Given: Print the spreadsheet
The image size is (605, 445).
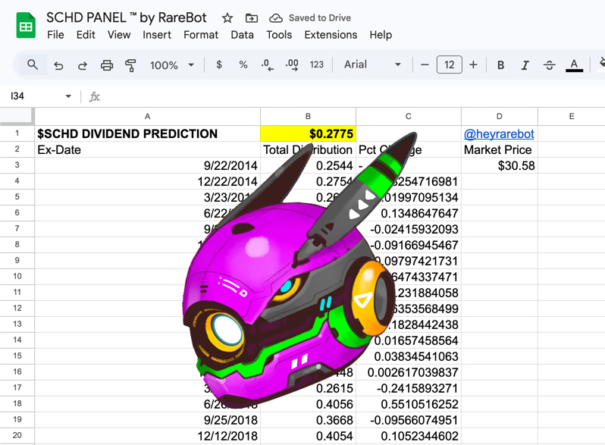Looking at the screenshot, I should [107, 65].
